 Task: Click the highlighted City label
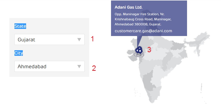pos(19,53)
